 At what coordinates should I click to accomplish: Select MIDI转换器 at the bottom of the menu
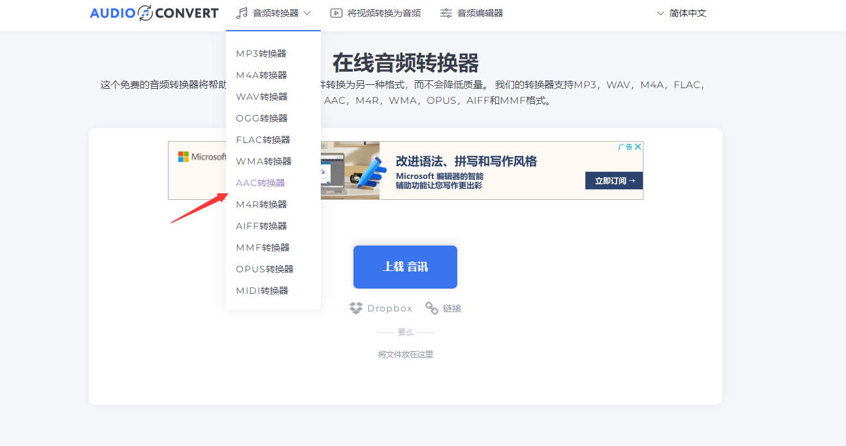263,290
